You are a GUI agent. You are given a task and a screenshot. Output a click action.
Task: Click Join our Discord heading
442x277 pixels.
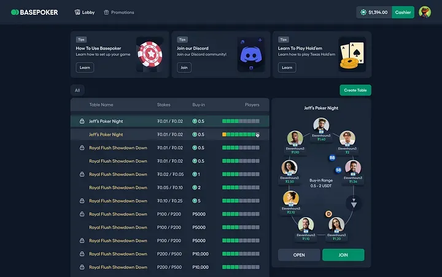pyautogui.click(x=193, y=49)
